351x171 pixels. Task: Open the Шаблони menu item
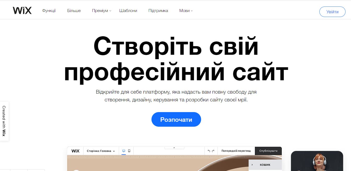click(x=128, y=11)
